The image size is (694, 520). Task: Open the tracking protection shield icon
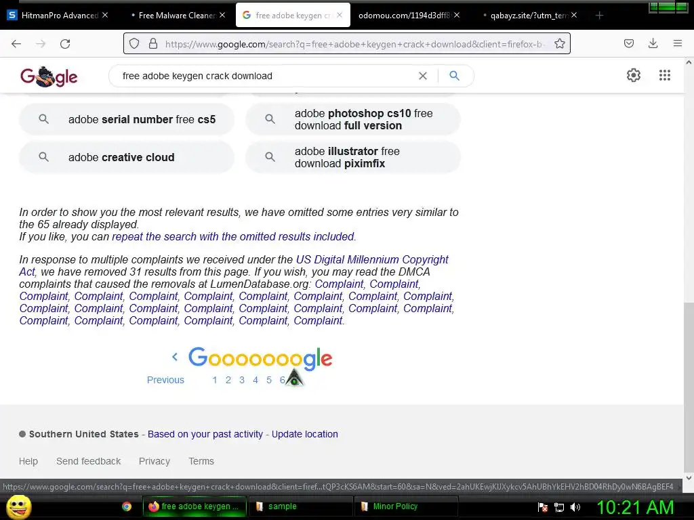(134, 43)
